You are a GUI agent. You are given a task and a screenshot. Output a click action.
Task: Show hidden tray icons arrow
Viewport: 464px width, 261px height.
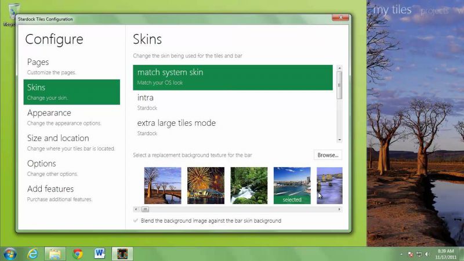(x=401, y=254)
